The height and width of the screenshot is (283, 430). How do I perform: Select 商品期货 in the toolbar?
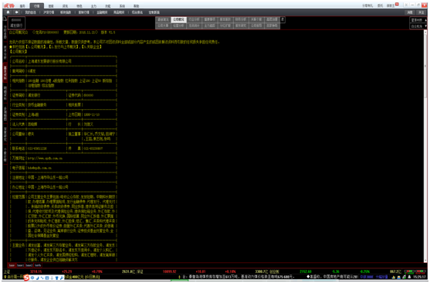[119, 12]
